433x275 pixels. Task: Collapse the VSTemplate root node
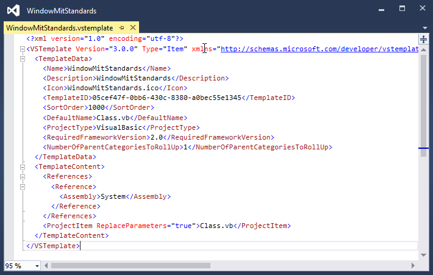click(22, 49)
